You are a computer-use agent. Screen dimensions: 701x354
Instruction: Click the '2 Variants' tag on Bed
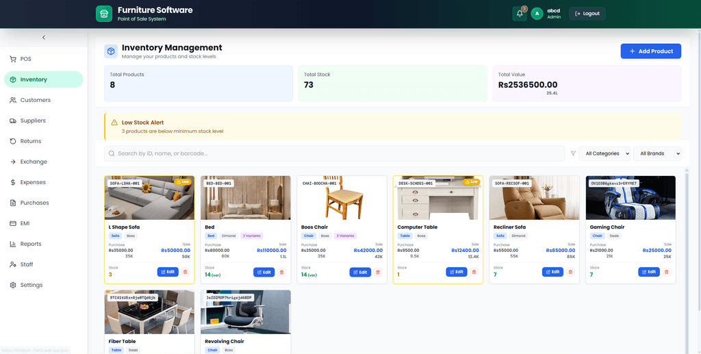[252, 236]
